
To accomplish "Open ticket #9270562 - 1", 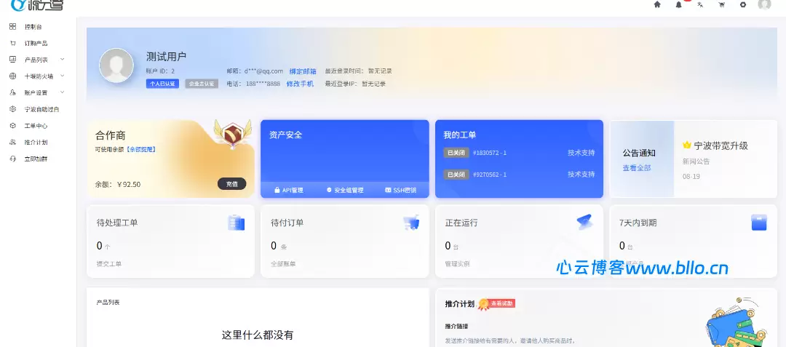I will (x=490, y=175).
